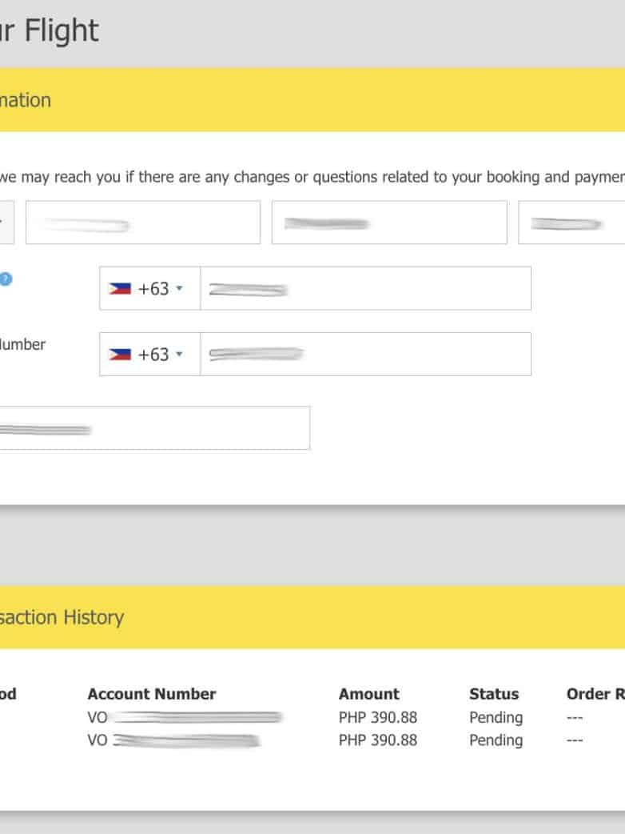Click the first name input field
This screenshot has height=834, width=625.
pyautogui.click(x=142, y=222)
